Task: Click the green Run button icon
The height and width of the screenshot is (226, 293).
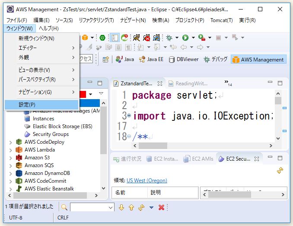Action: [185, 38]
